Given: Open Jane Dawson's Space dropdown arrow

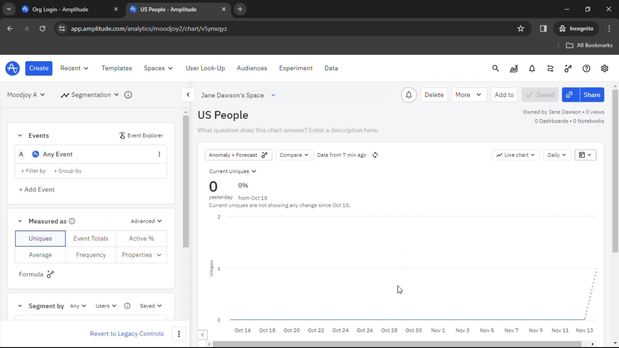Looking at the screenshot, I should [x=273, y=95].
